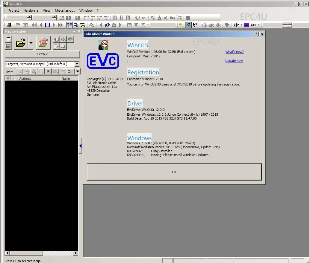The width and height of the screenshot is (310, 263).
Task: Click the yellow arrows sort icon
Action: pos(182,25)
